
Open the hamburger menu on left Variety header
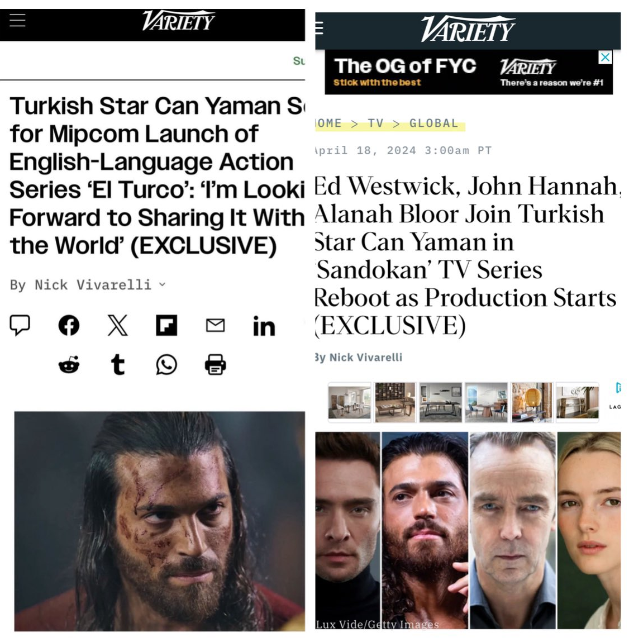click(x=18, y=20)
